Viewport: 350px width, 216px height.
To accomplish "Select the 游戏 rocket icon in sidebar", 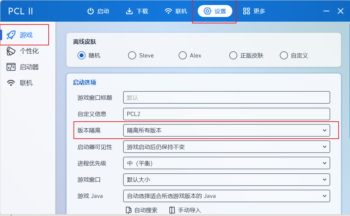I will click(x=11, y=35).
